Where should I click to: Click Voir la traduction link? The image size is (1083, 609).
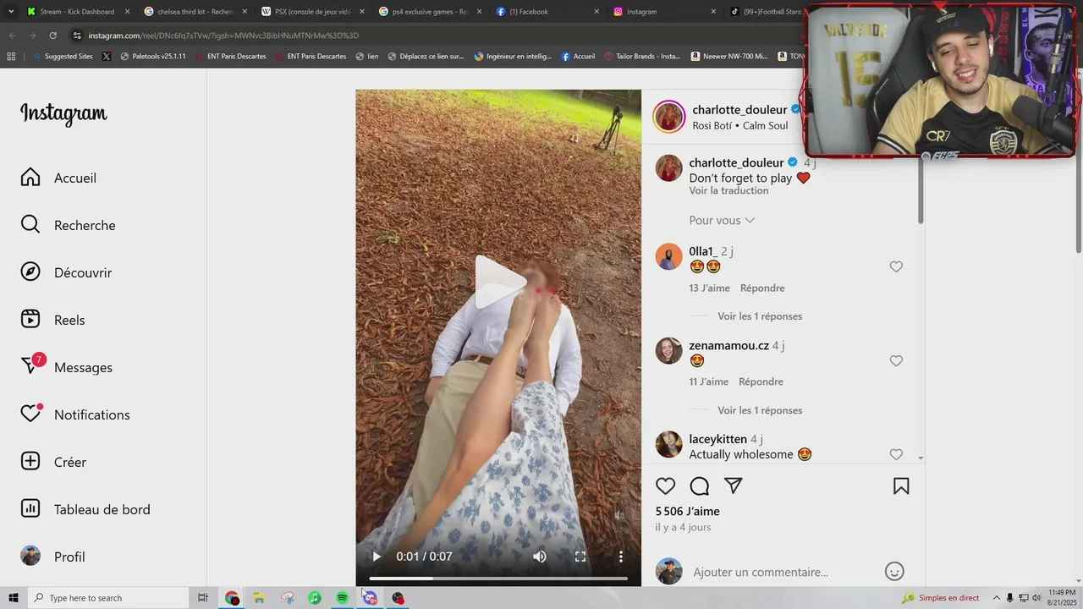(728, 190)
